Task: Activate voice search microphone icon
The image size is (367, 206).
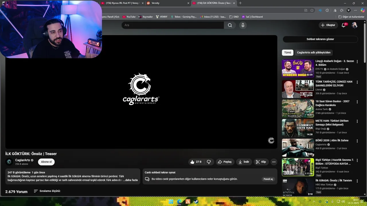Action: (x=243, y=25)
